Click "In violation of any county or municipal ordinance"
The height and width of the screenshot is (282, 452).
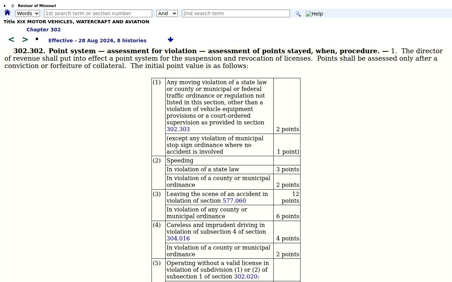tap(219, 213)
